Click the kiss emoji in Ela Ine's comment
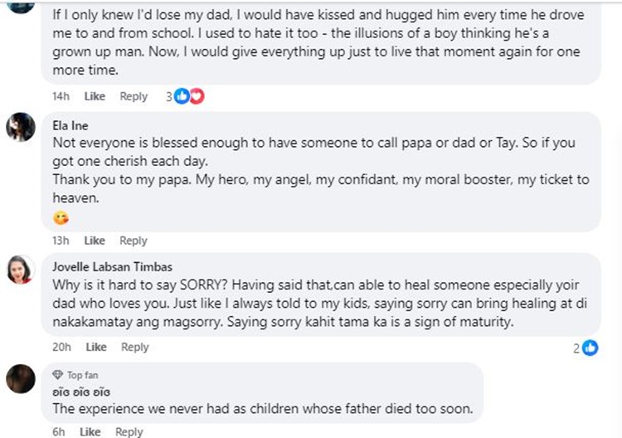This screenshot has width=622, height=438. click(60, 219)
